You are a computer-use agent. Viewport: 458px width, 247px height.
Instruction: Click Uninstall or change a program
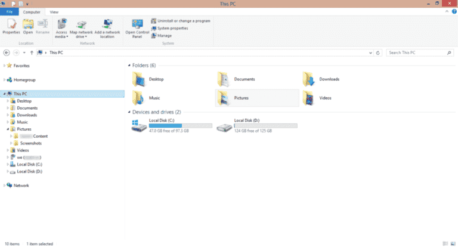point(180,21)
